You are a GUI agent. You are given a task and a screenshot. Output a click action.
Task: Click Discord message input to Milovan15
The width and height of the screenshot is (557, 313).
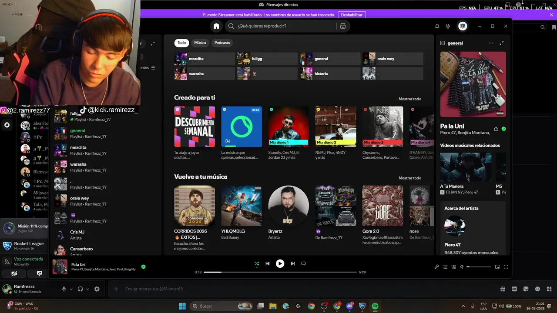pyautogui.click(x=305, y=289)
